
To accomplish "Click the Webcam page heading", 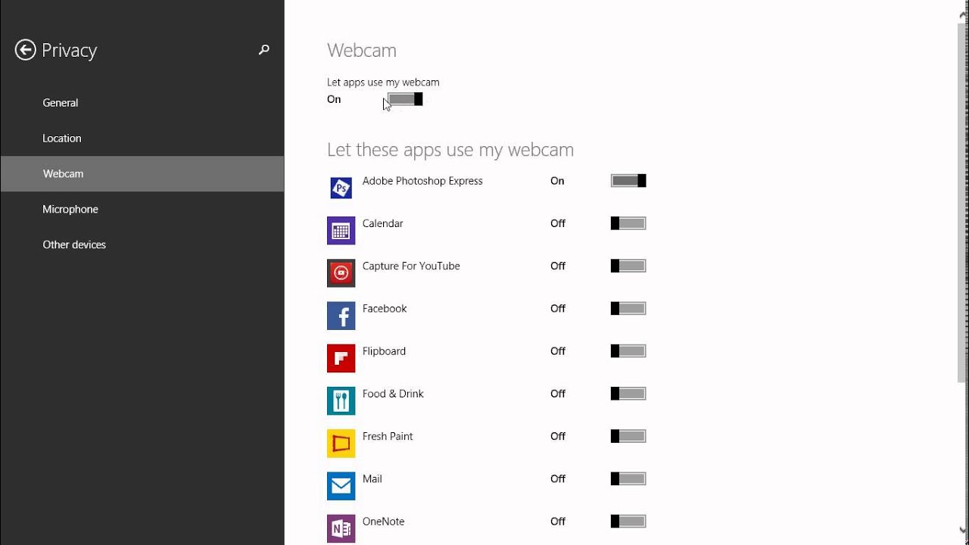I will 362,51.
